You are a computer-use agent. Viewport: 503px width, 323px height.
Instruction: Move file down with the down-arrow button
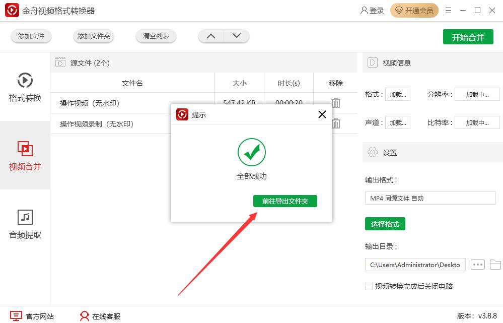click(x=237, y=36)
